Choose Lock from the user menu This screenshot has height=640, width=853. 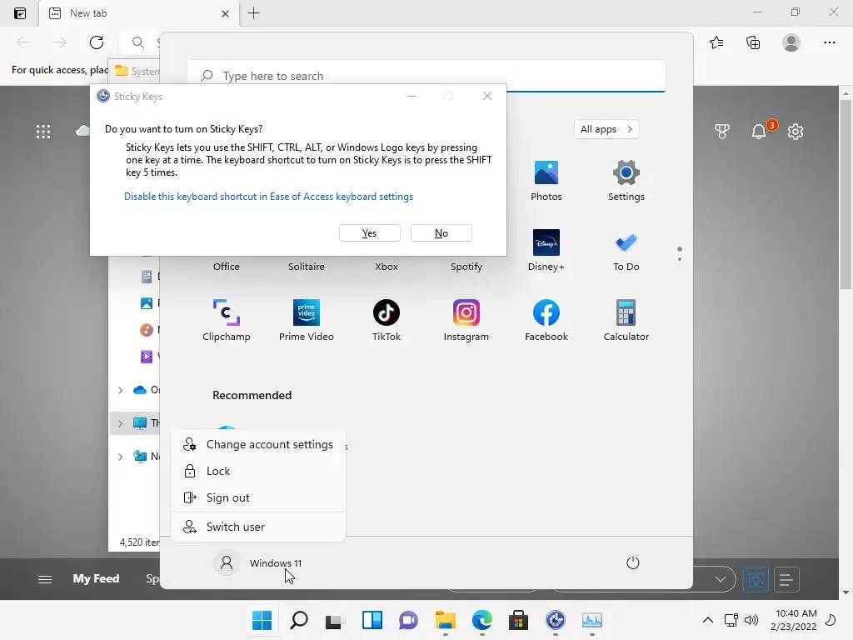(258, 471)
